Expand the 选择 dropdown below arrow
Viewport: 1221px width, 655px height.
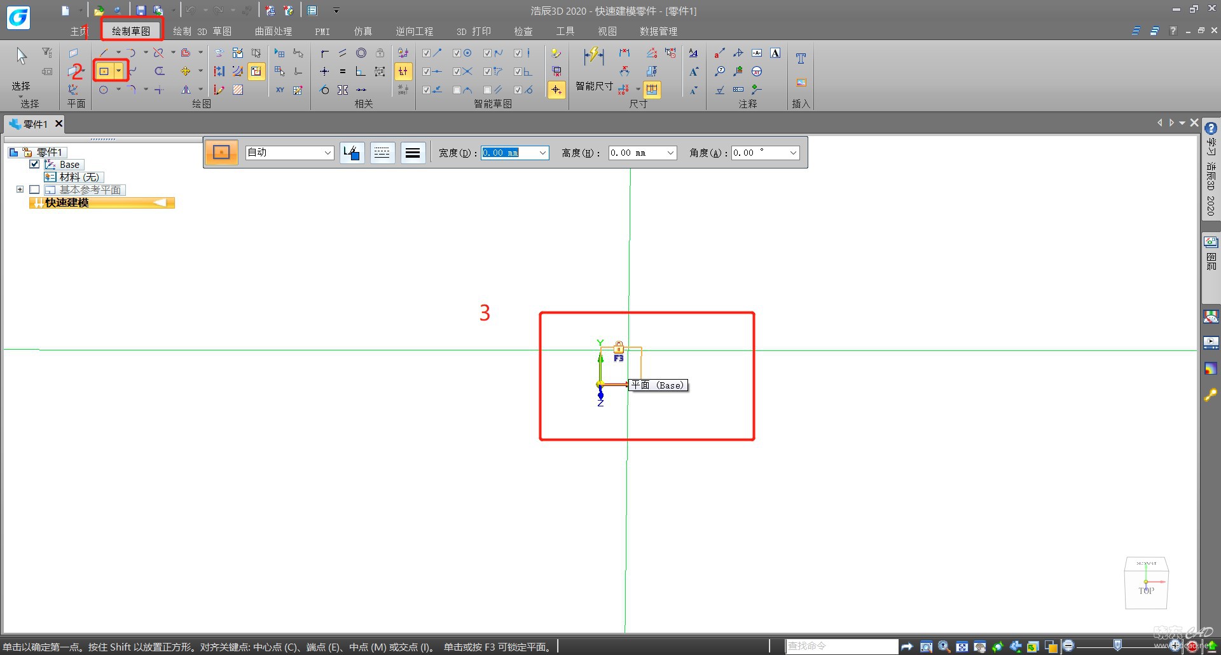point(21,97)
